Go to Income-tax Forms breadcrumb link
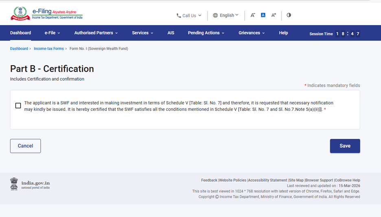Image resolution: width=381 pixels, height=217 pixels. click(49, 49)
